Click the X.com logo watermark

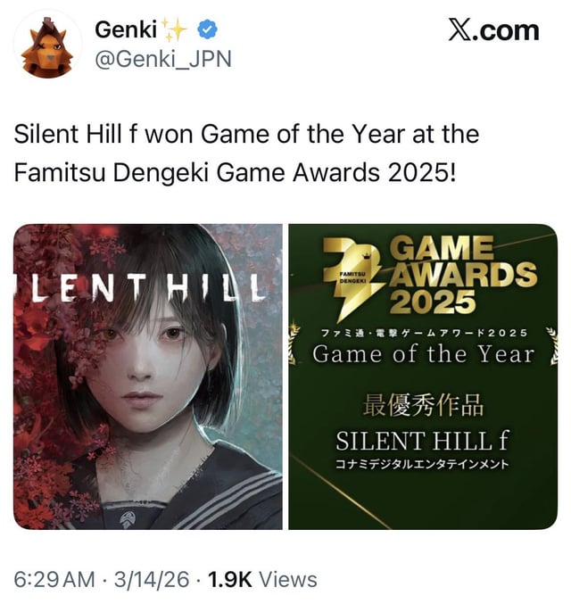[x=493, y=30]
